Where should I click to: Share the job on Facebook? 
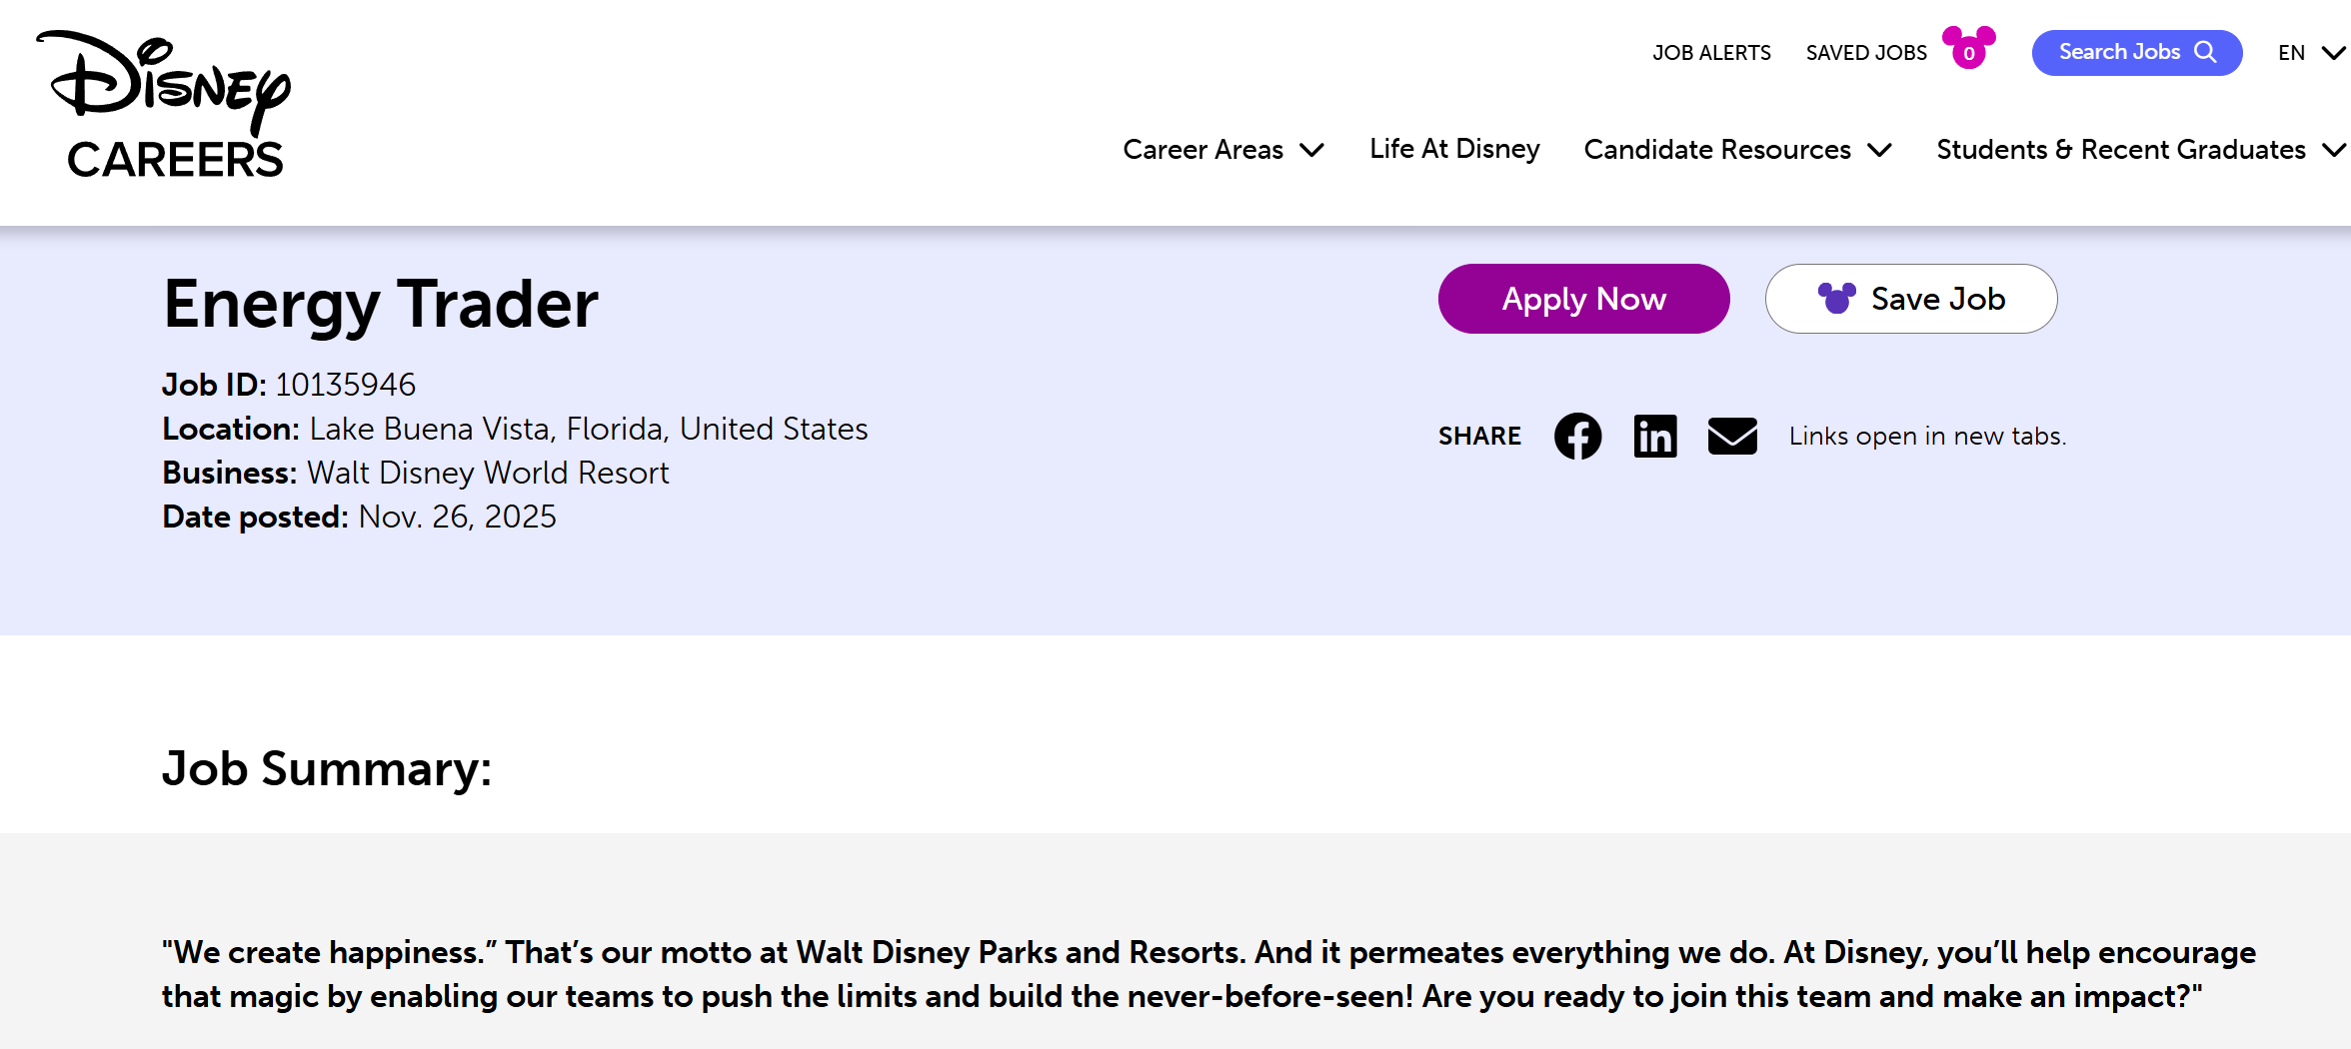tap(1577, 437)
